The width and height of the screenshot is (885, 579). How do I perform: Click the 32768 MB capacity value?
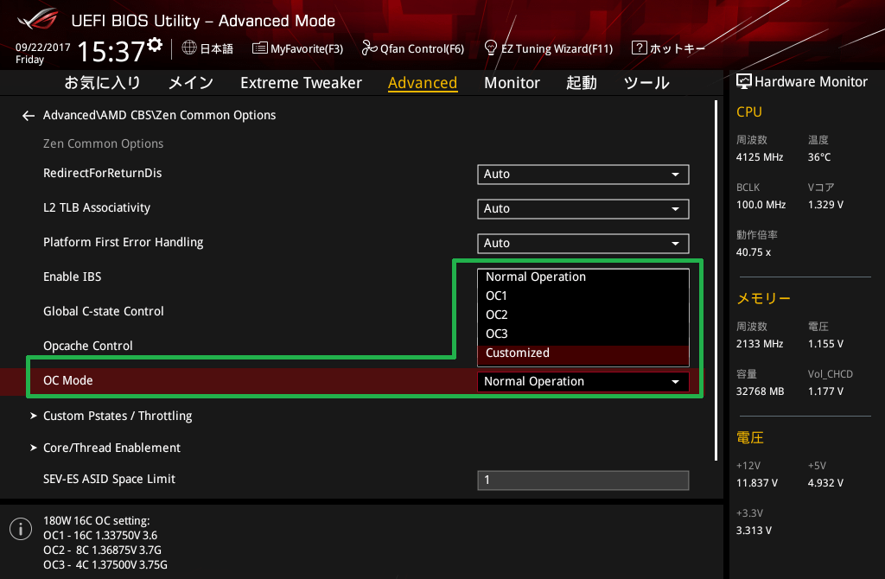(760, 391)
